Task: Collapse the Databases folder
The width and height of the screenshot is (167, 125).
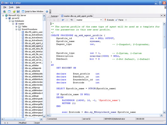Action: point(10,21)
